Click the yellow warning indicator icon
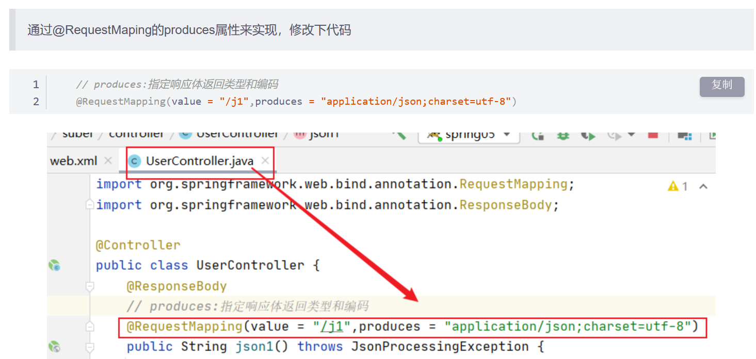 (673, 186)
